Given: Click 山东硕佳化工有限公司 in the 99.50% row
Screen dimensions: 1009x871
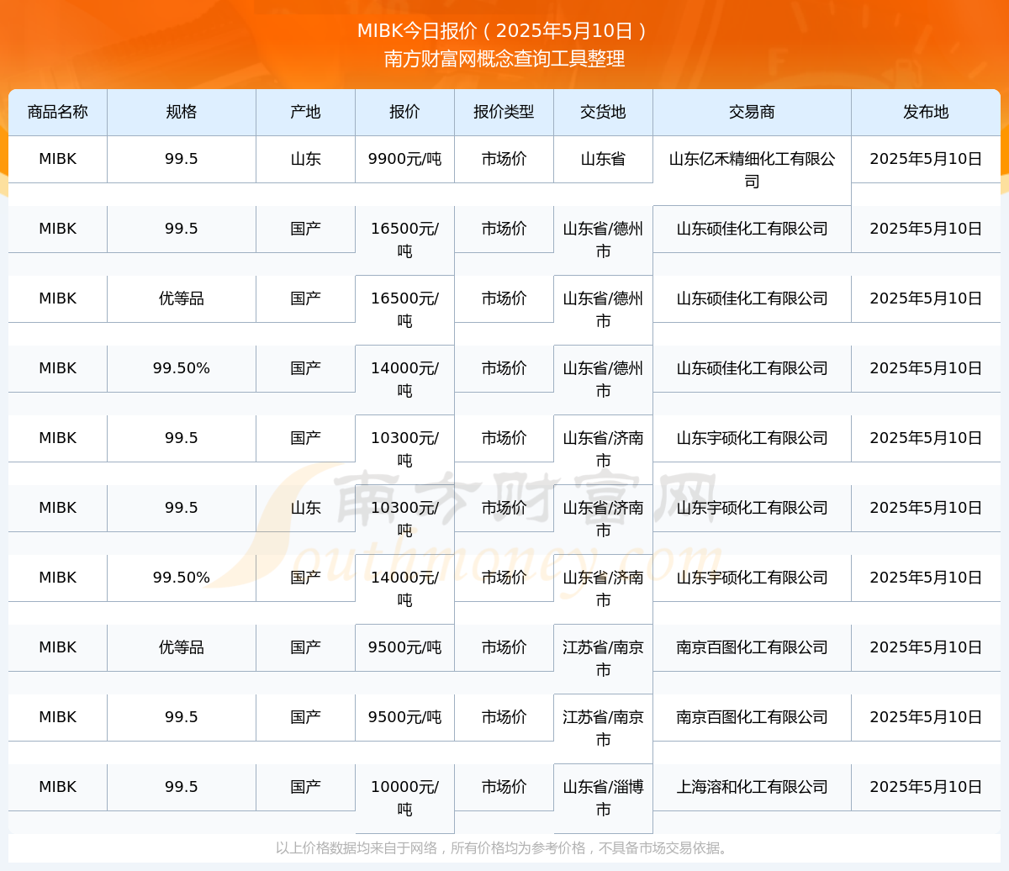Looking at the screenshot, I should click(753, 368).
